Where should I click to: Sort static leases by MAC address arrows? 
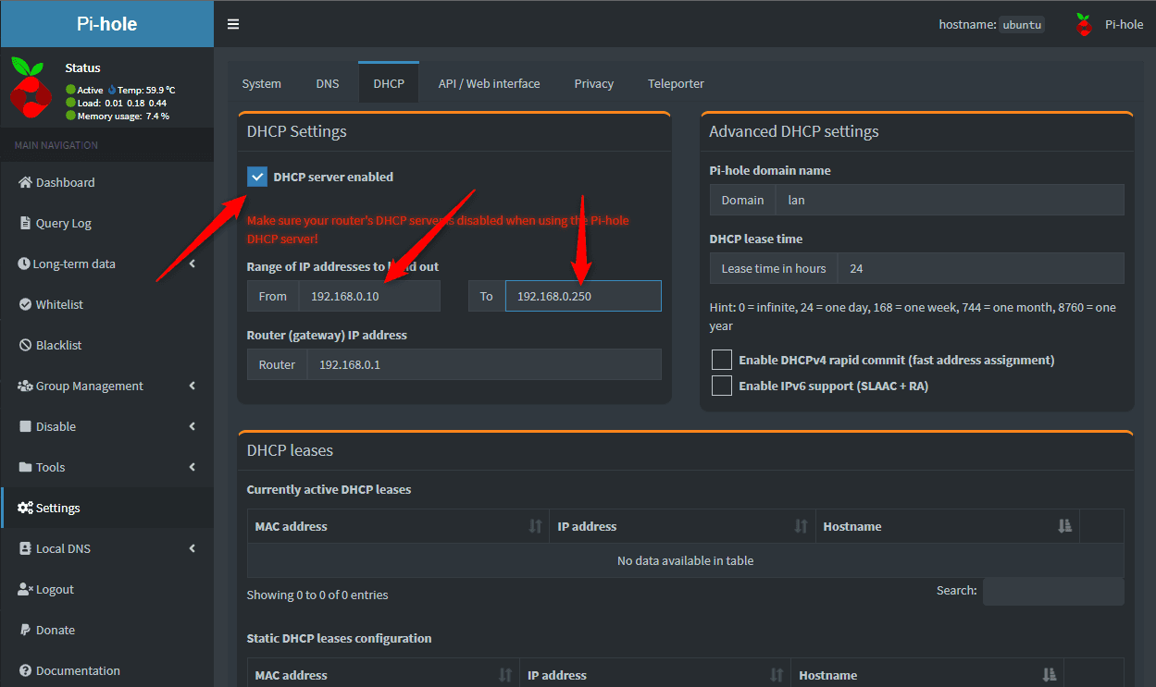tap(505, 675)
